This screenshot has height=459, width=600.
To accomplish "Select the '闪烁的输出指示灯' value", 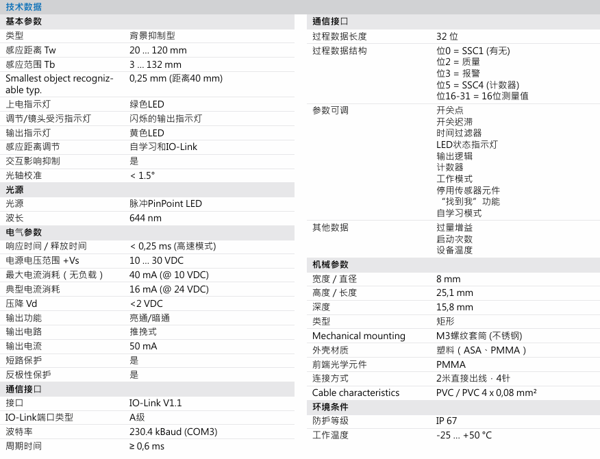I will pos(166,119).
